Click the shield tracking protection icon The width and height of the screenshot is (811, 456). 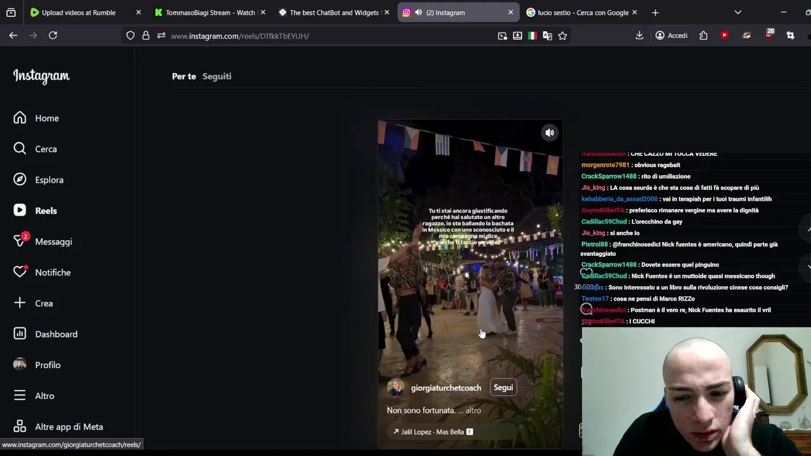[131, 36]
